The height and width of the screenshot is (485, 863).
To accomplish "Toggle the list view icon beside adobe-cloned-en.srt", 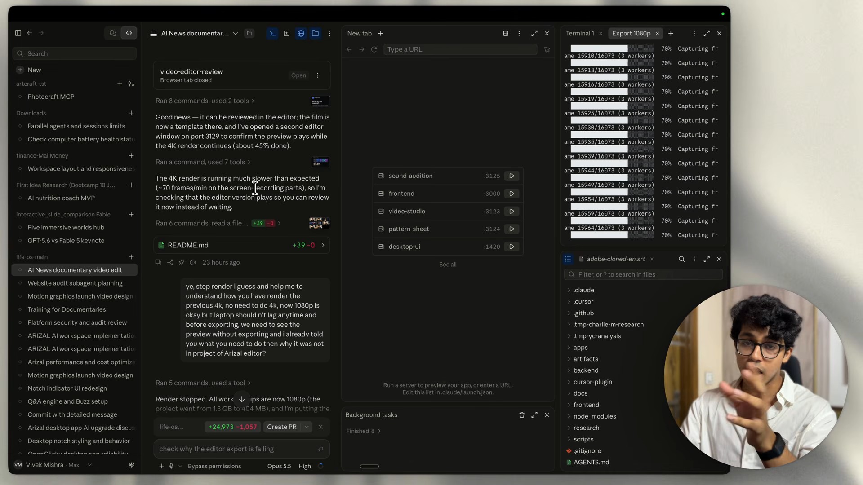I will tap(568, 259).
